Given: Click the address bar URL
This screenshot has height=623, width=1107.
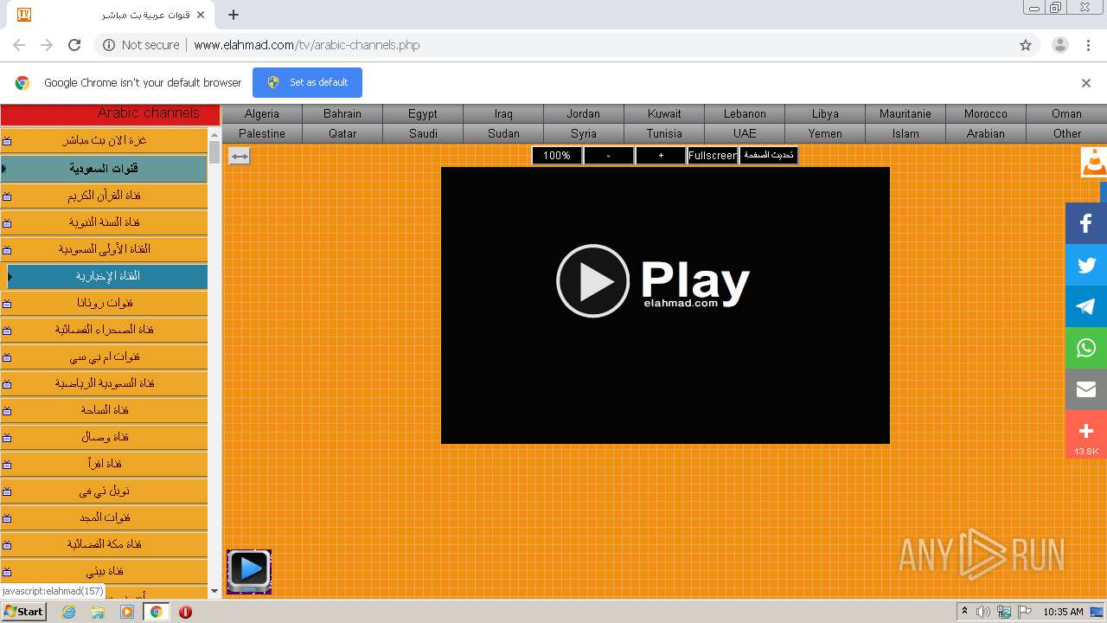Looking at the screenshot, I should [307, 45].
